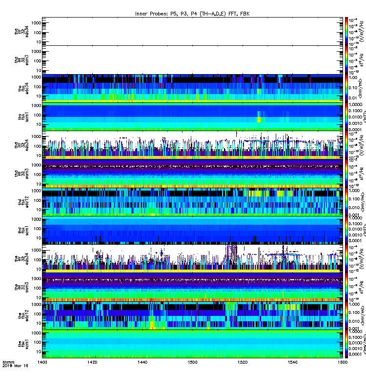
Task: Click the empty tha fff scm3 spectrogram panel
Action: click(192, 60)
